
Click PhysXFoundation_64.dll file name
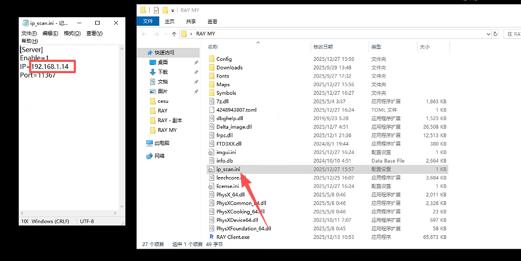tap(244, 229)
